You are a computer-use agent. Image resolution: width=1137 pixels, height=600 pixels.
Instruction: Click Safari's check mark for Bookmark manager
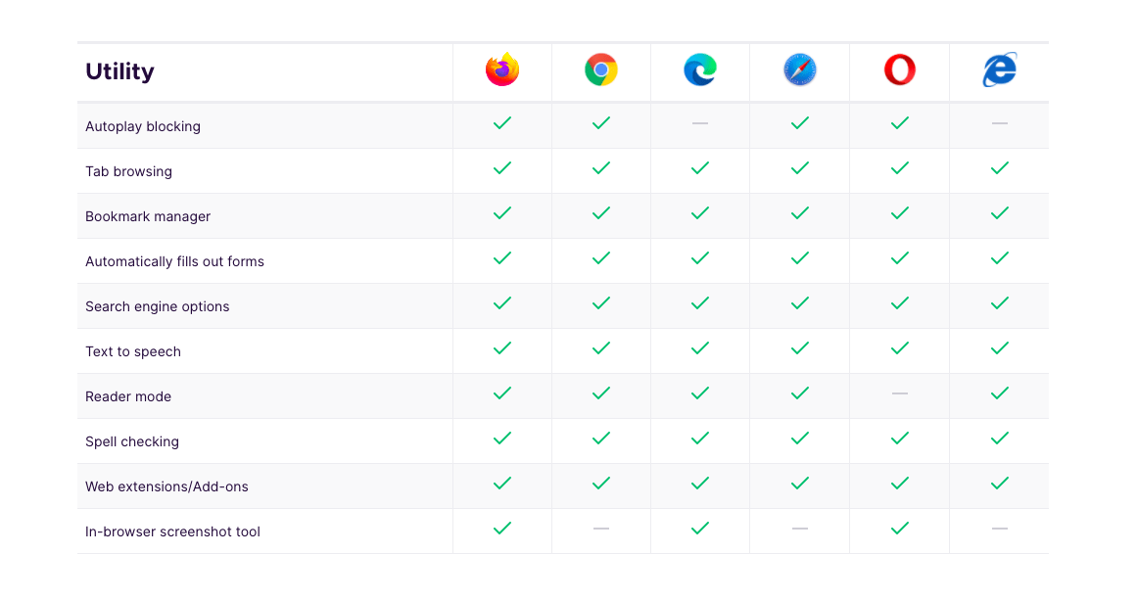point(800,213)
